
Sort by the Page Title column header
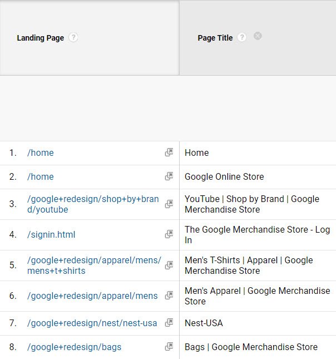(215, 38)
